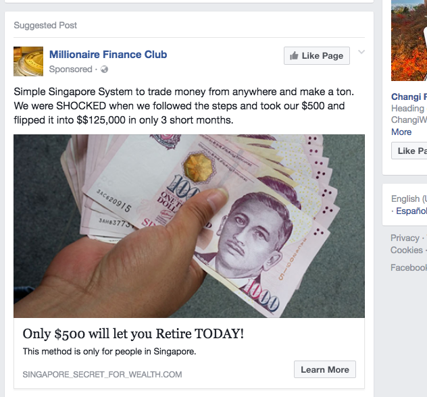Open the Changi page link in sidebar

tap(409, 97)
